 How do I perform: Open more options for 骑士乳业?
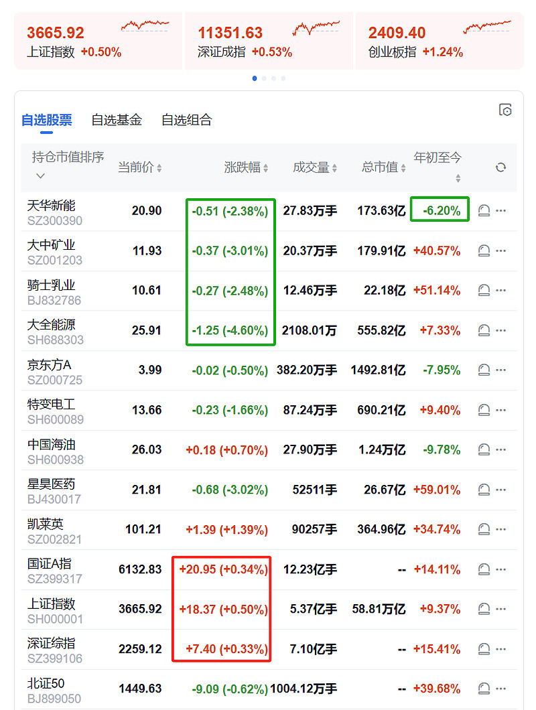[500, 290]
